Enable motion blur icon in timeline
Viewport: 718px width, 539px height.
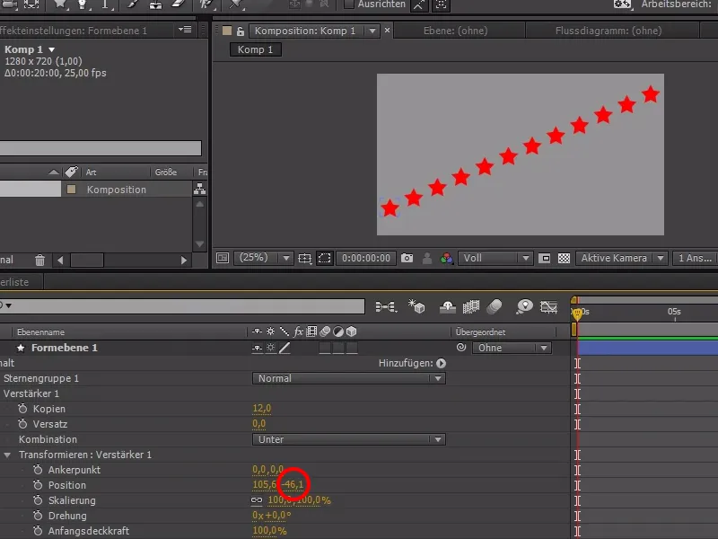(495, 306)
